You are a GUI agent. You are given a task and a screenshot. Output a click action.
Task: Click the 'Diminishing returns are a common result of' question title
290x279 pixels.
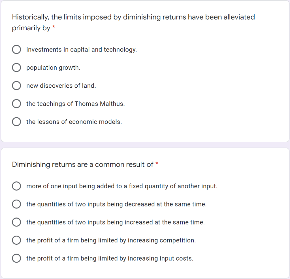(83, 164)
